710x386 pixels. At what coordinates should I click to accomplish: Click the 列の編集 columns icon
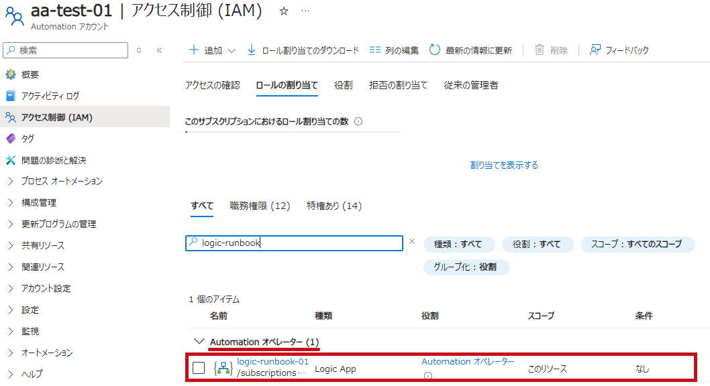pos(375,50)
